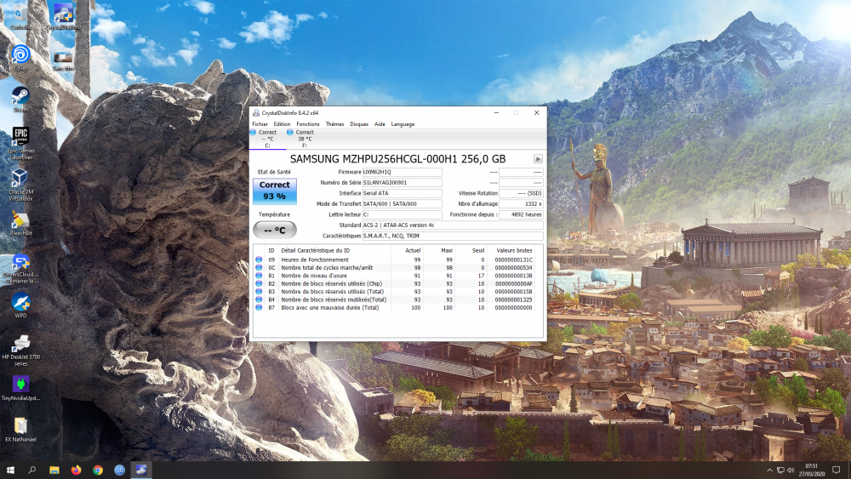Open the Fonctions menu
This screenshot has width=851, height=479.
308,124
